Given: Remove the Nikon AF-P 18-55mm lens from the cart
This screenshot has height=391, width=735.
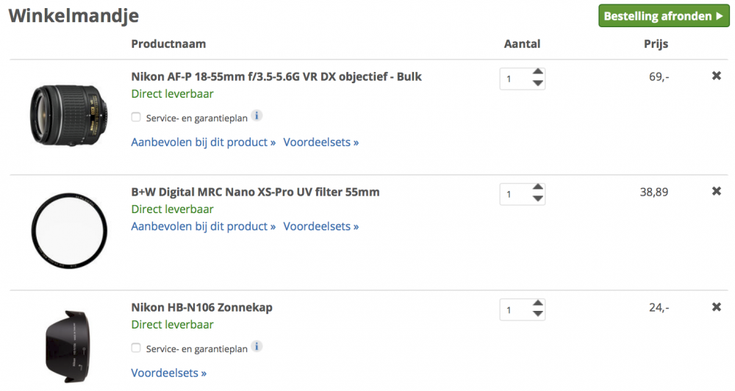Looking at the screenshot, I should click(716, 76).
